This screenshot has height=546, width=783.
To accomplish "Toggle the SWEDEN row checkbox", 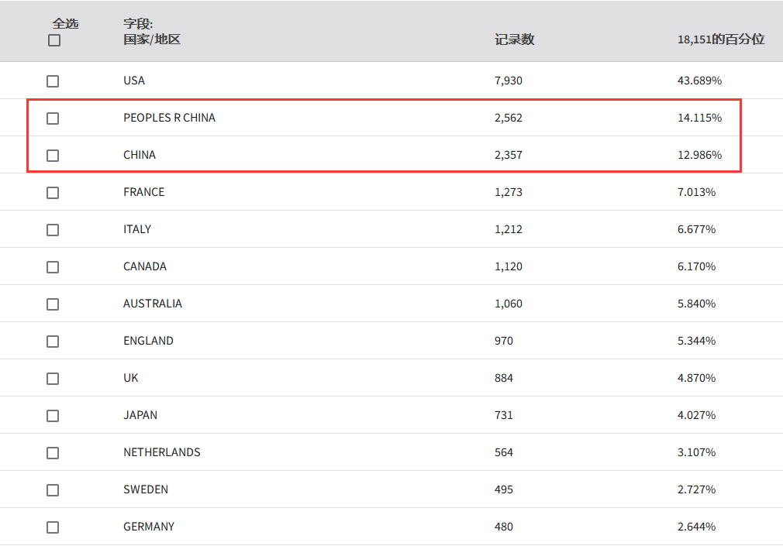I will pos(53,490).
